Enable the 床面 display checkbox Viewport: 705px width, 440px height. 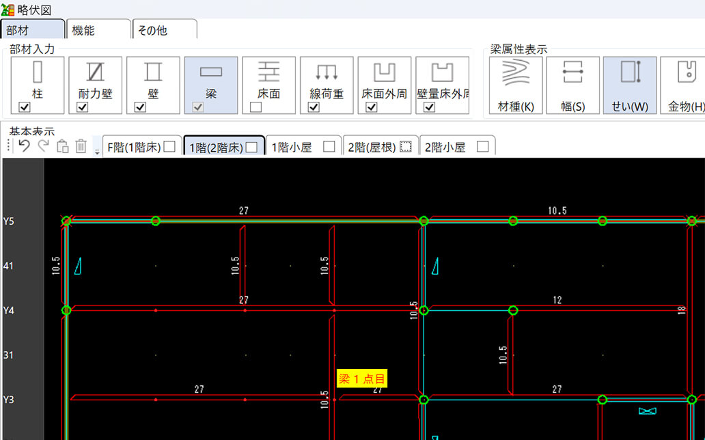click(x=255, y=107)
